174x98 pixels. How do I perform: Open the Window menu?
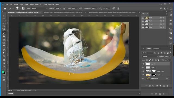pos(51,4)
